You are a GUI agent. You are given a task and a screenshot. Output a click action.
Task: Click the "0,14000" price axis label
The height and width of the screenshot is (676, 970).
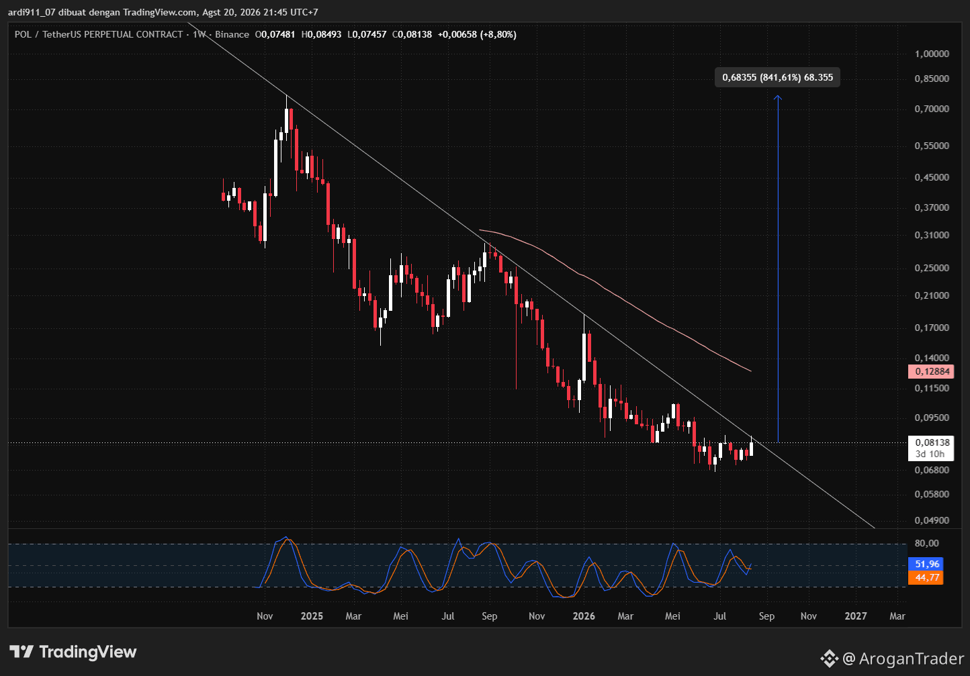coord(932,358)
